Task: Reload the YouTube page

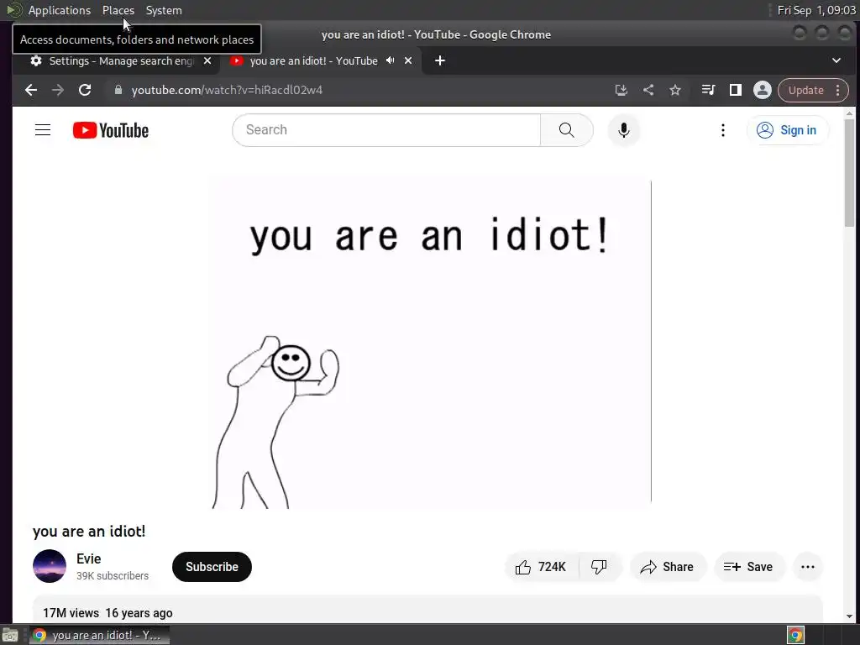Action: point(85,90)
